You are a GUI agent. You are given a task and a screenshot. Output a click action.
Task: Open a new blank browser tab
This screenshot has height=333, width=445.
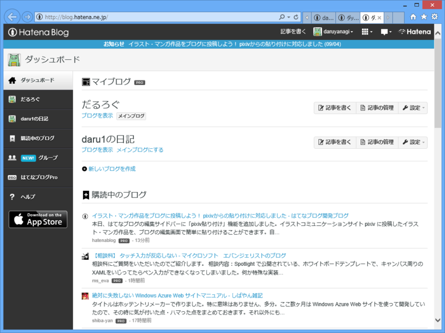tap(398, 18)
